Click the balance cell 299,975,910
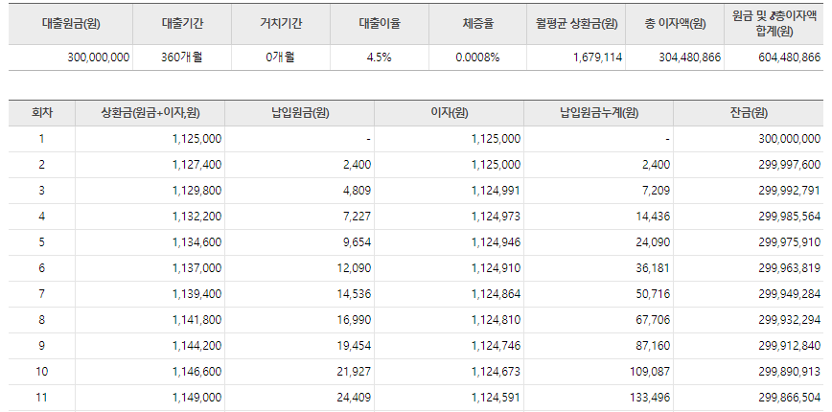Image resolution: width=832 pixels, height=412 pixels. pyautogui.click(x=790, y=242)
